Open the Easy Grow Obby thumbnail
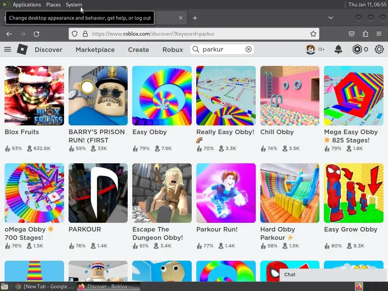The width and height of the screenshot is (388, 291). click(x=354, y=193)
